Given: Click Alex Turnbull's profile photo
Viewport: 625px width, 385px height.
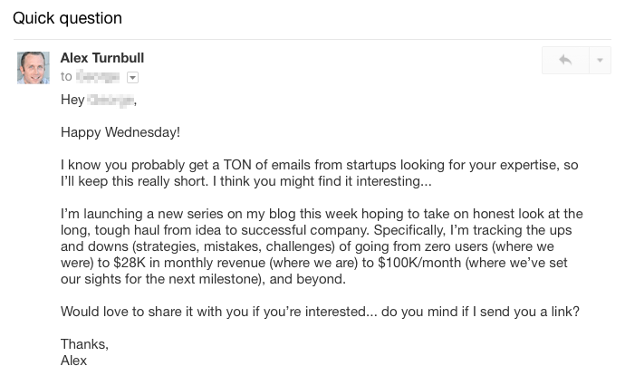Looking at the screenshot, I should tap(34, 68).
